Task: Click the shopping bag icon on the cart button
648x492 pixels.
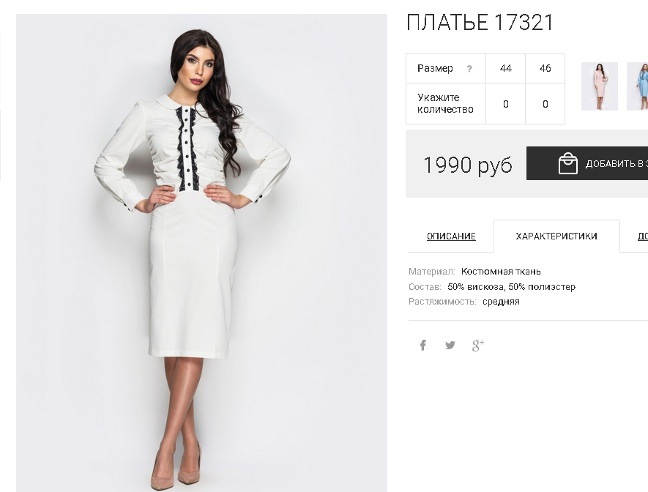Action: tap(568, 163)
